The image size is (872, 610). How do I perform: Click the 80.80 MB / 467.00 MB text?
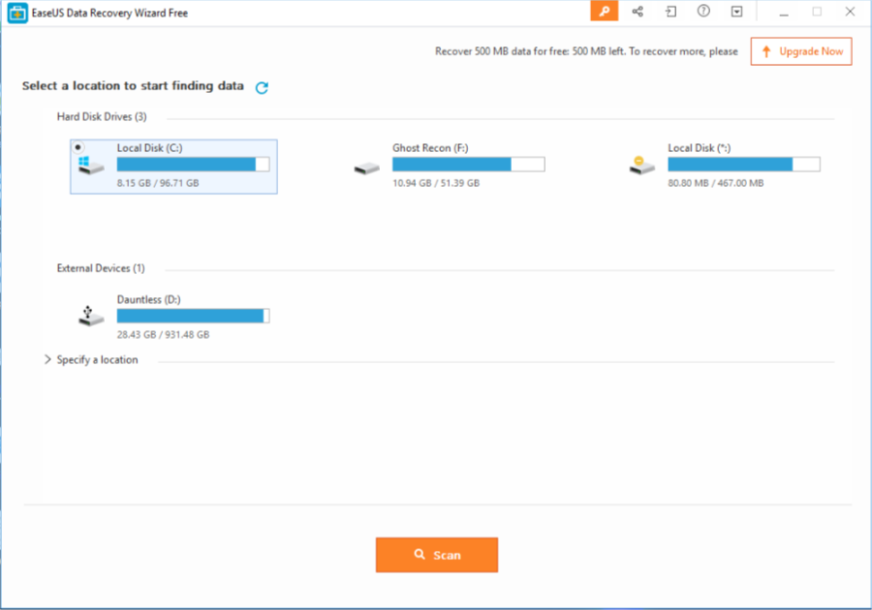click(716, 183)
